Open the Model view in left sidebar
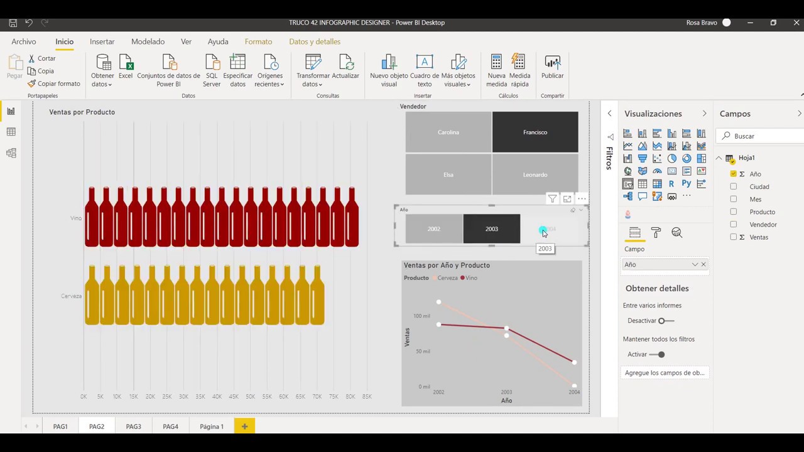804x452 pixels. tap(11, 153)
